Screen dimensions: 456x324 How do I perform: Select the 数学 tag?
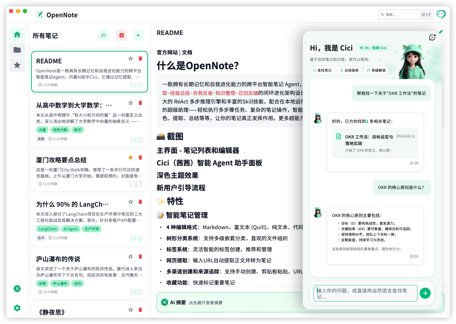click(78, 130)
